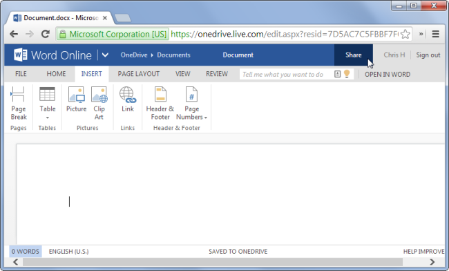Click the horizontal scrollbar right arrow
The width and height of the screenshot is (449, 271).
point(432,262)
